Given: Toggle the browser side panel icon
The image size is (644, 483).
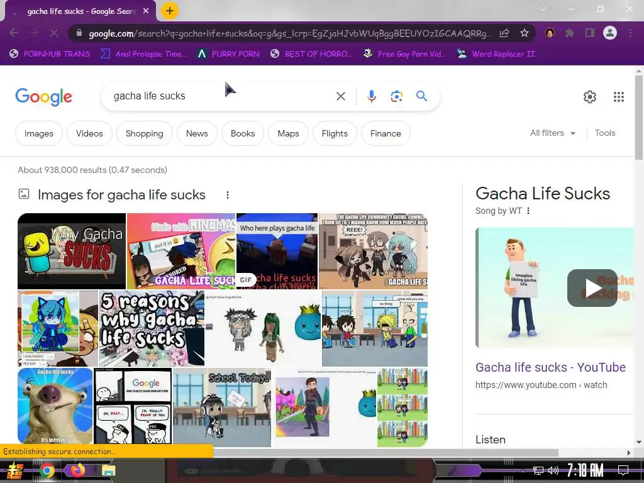Looking at the screenshot, I should [x=590, y=33].
